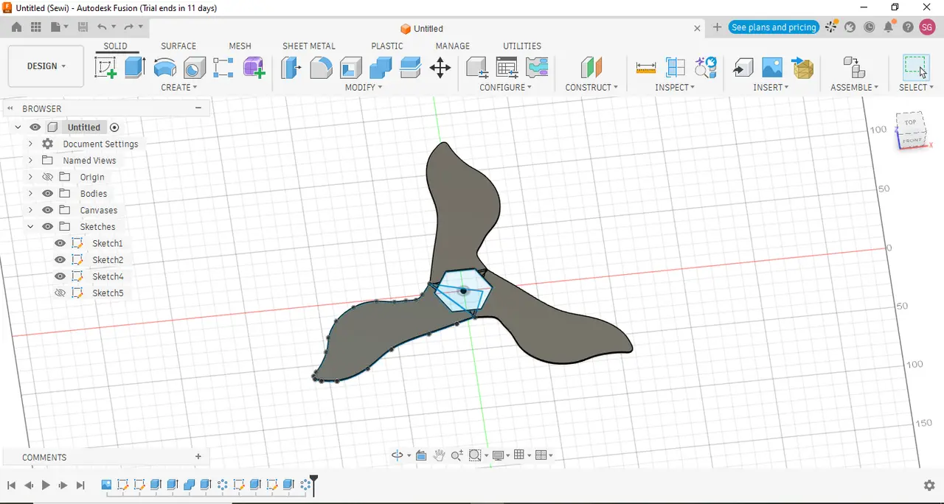The image size is (944, 504).
Task: Select the Create Sketch tool
Action: tap(105, 68)
